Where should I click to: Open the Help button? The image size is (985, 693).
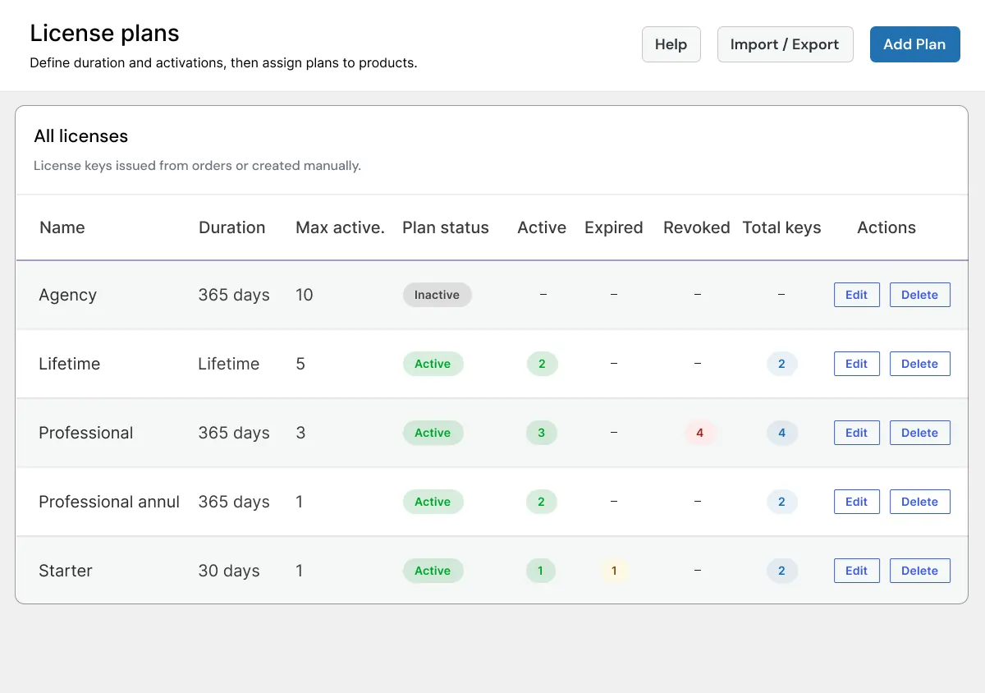click(671, 44)
